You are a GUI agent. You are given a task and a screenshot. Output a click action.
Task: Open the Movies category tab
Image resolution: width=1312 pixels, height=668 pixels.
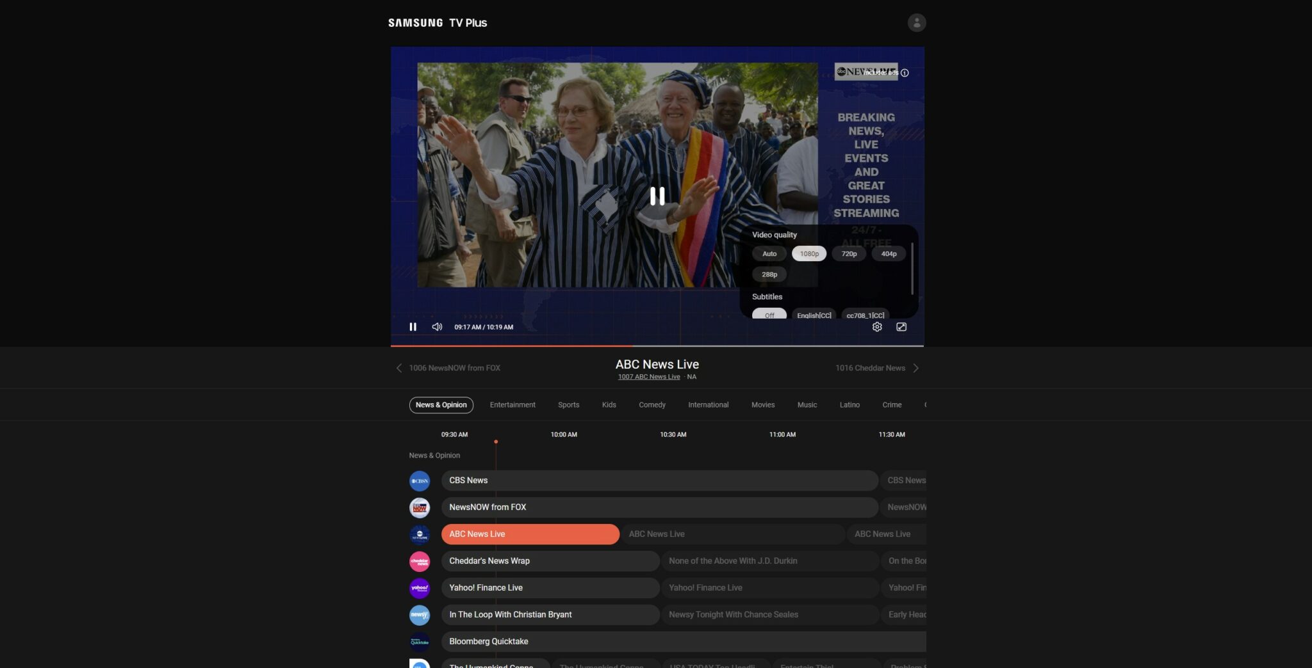762,404
